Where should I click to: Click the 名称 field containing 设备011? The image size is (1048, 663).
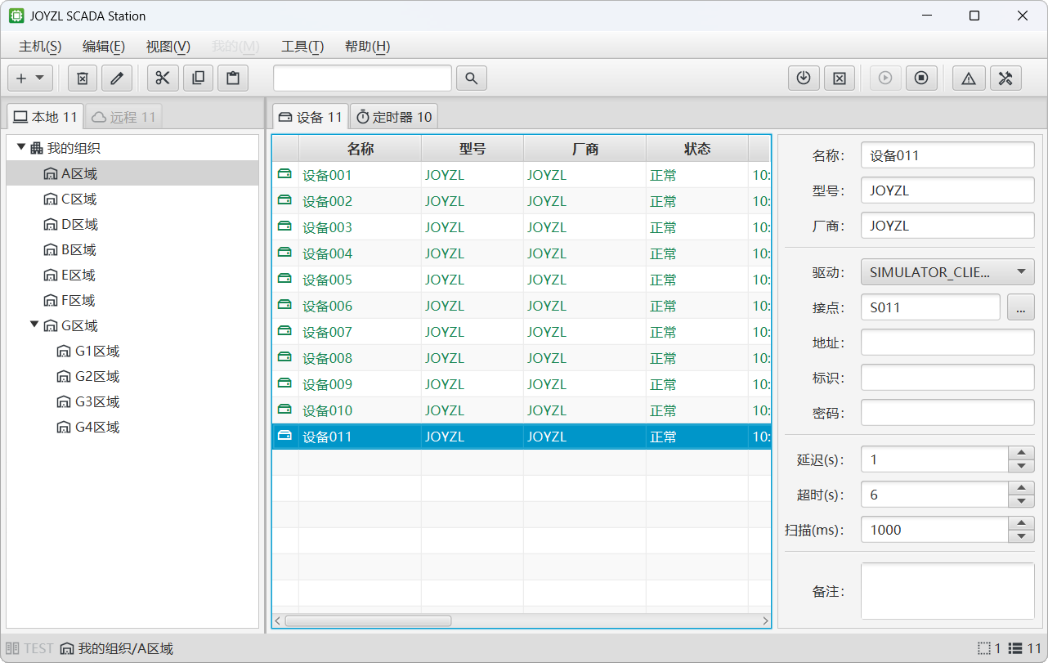(947, 155)
